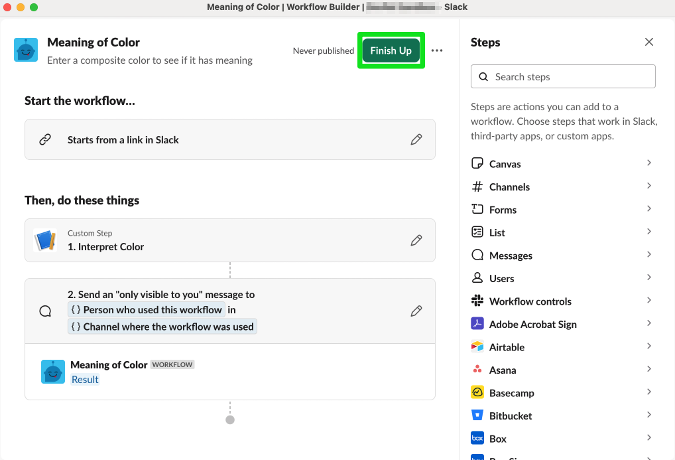Select the Airtable integration icon
The height and width of the screenshot is (460, 675).
coord(477,346)
